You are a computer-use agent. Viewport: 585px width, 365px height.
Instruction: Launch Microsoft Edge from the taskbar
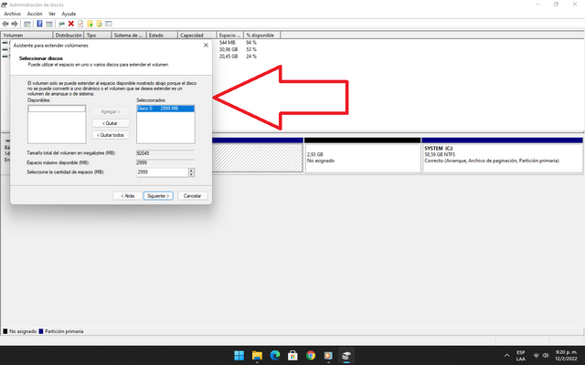coord(275,355)
